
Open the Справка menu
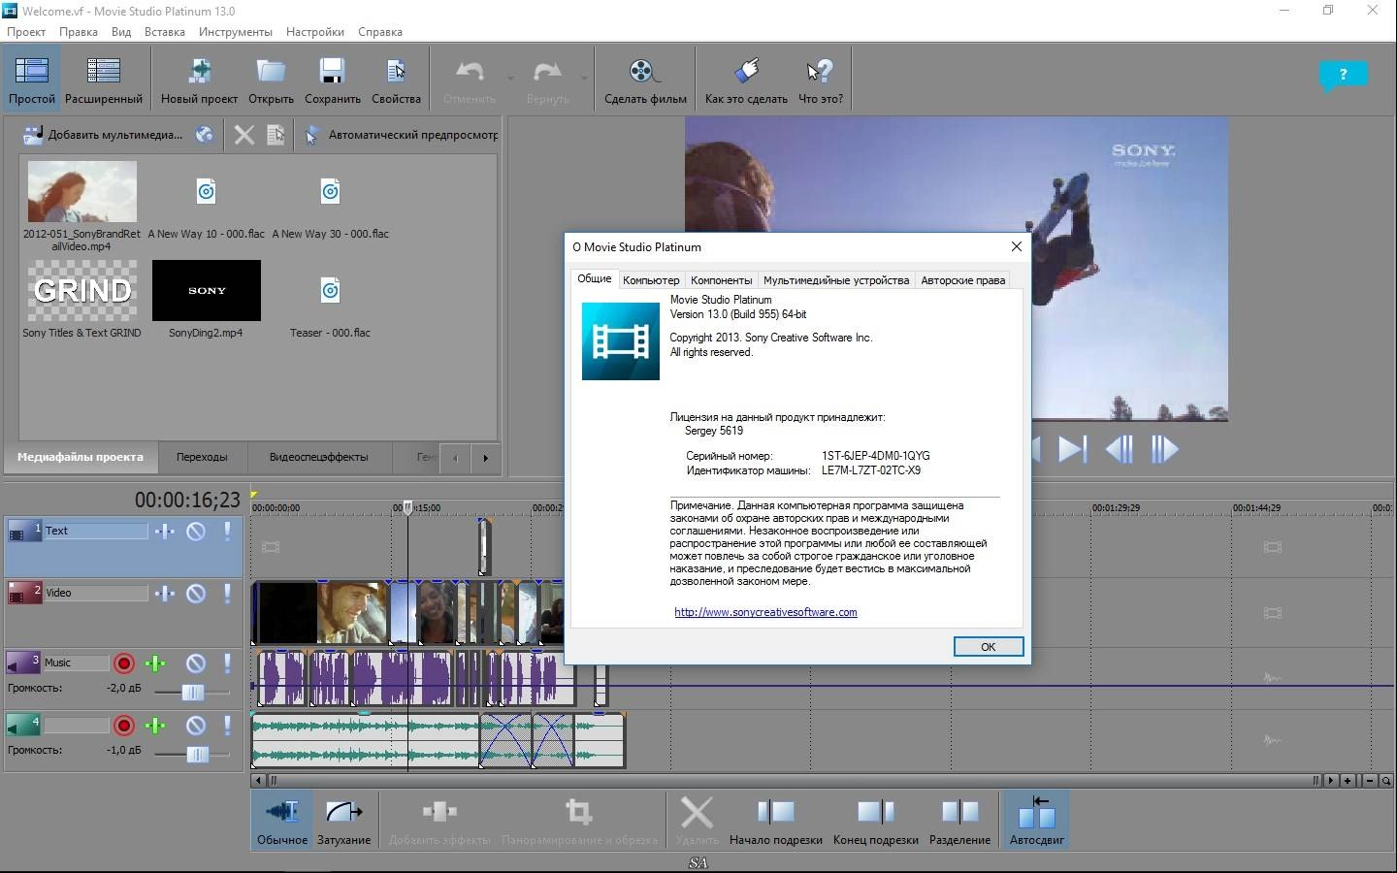380,31
